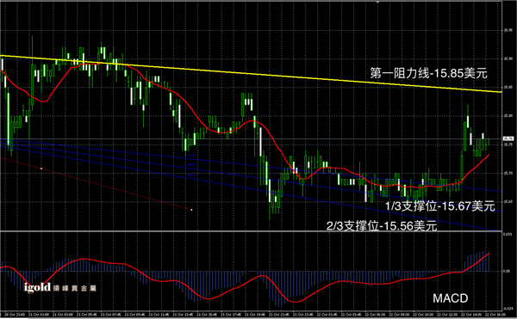
Task: Select the upper blue Fibonacci support line
Action: click(x=251, y=164)
